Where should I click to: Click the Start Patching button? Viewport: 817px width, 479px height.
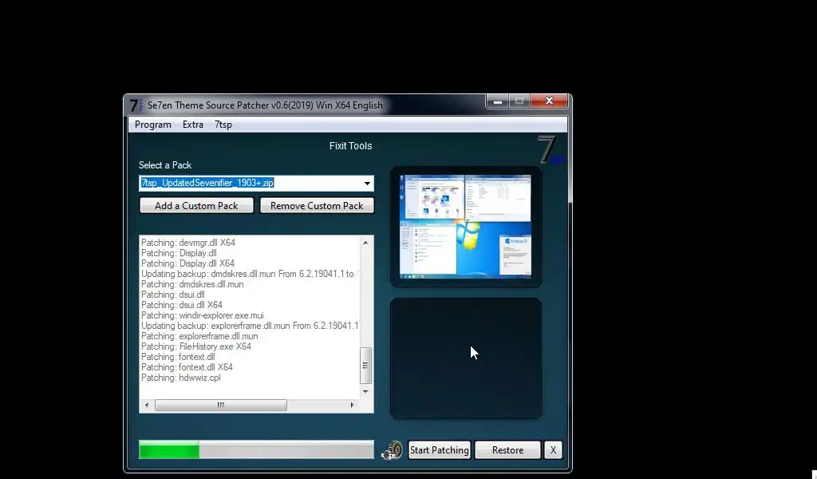440,449
